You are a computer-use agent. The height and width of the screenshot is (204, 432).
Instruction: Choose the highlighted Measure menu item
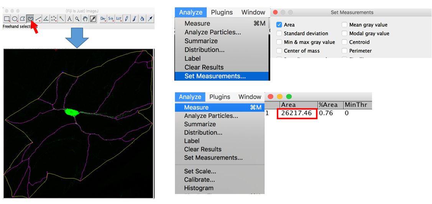coord(196,108)
